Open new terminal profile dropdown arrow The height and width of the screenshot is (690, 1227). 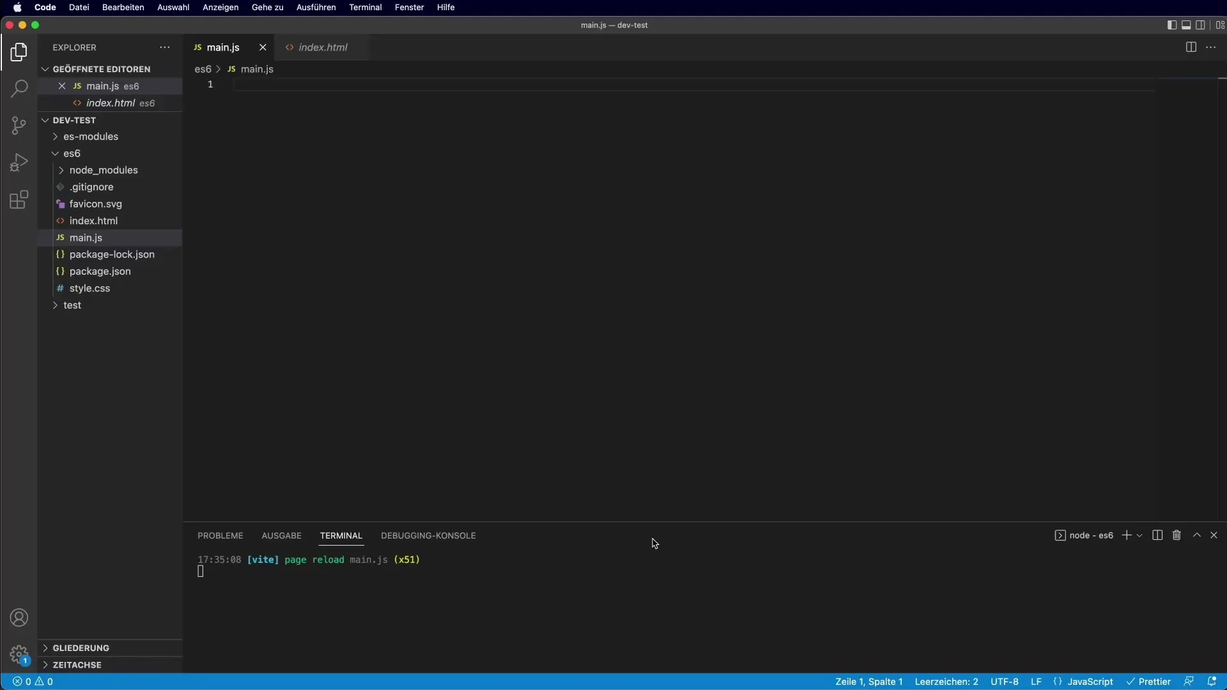(x=1139, y=535)
